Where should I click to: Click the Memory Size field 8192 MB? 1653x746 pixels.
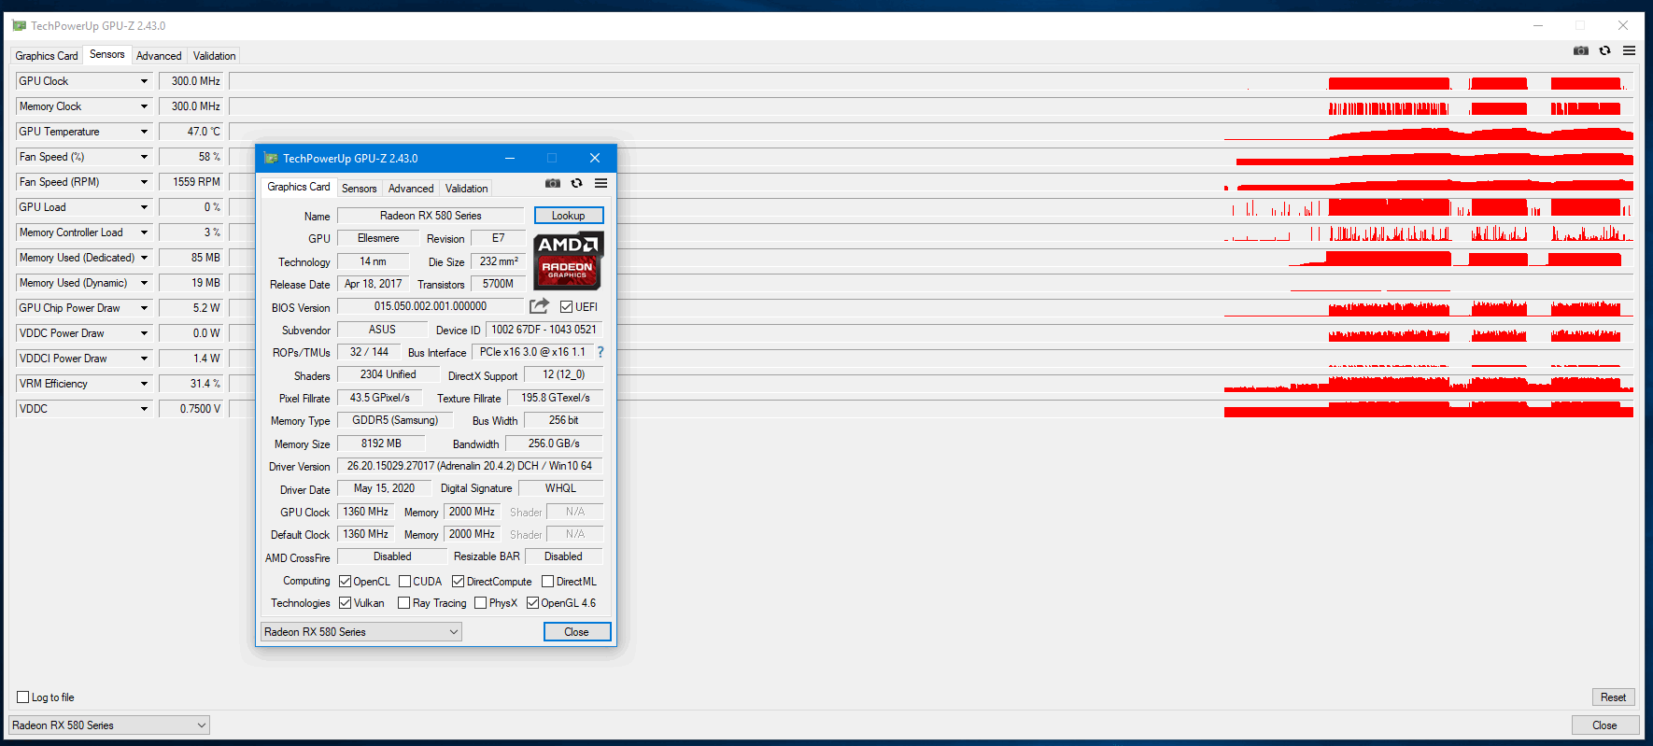pyautogui.click(x=381, y=443)
